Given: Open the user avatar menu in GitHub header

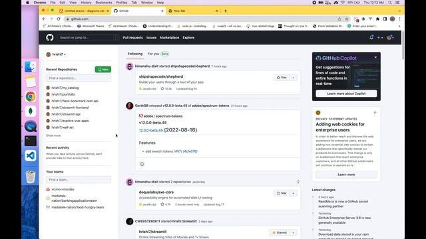Looking at the screenshot, I should point(390,38).
